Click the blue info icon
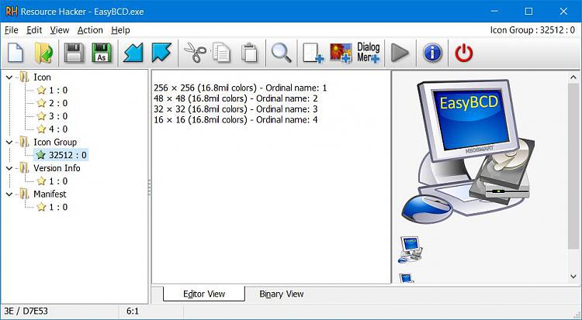Viewport: 582px width, 320px height. click(432, 53)
